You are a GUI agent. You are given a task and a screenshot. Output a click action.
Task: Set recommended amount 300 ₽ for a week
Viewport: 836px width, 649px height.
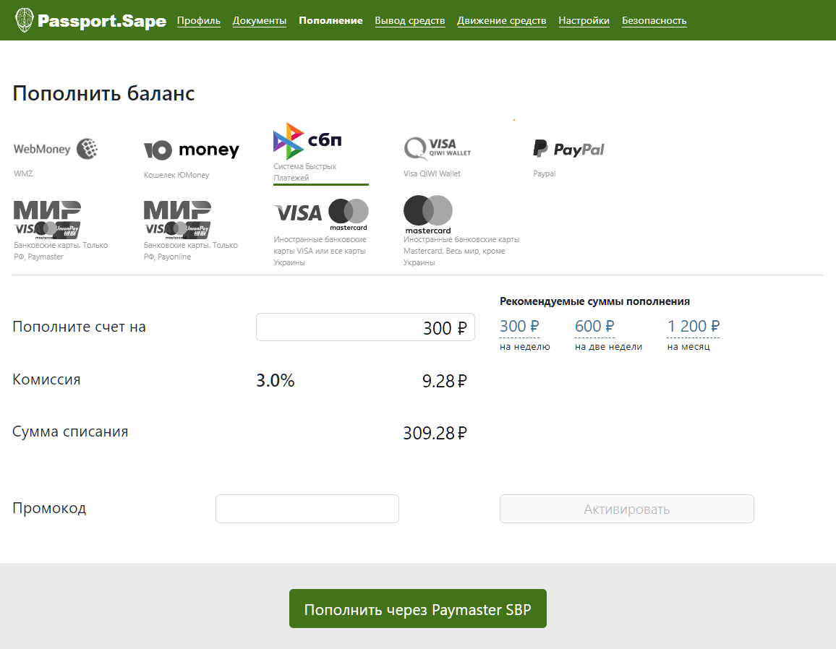point(519,326)
